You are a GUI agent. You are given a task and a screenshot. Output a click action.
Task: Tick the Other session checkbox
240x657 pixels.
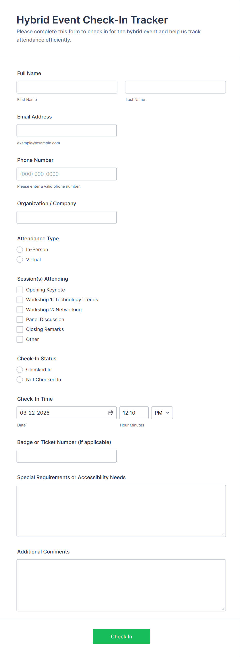click(20, 339)
